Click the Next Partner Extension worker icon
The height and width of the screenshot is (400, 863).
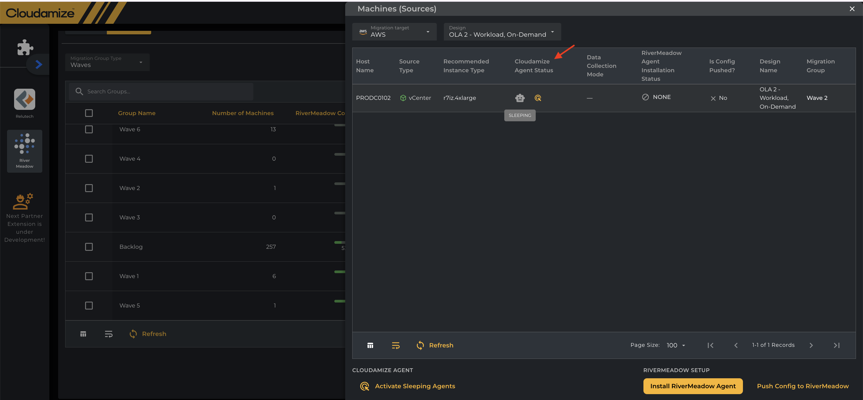pyautogui.click(x=23, y=201)
